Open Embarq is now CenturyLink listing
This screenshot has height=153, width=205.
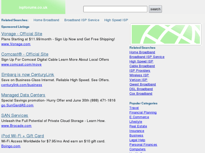point(28,75)
